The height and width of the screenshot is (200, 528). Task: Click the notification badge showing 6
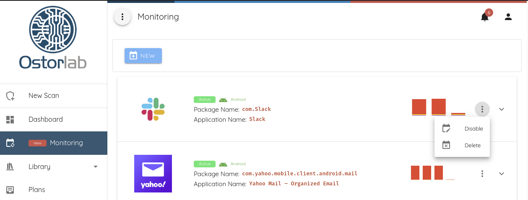489,13
